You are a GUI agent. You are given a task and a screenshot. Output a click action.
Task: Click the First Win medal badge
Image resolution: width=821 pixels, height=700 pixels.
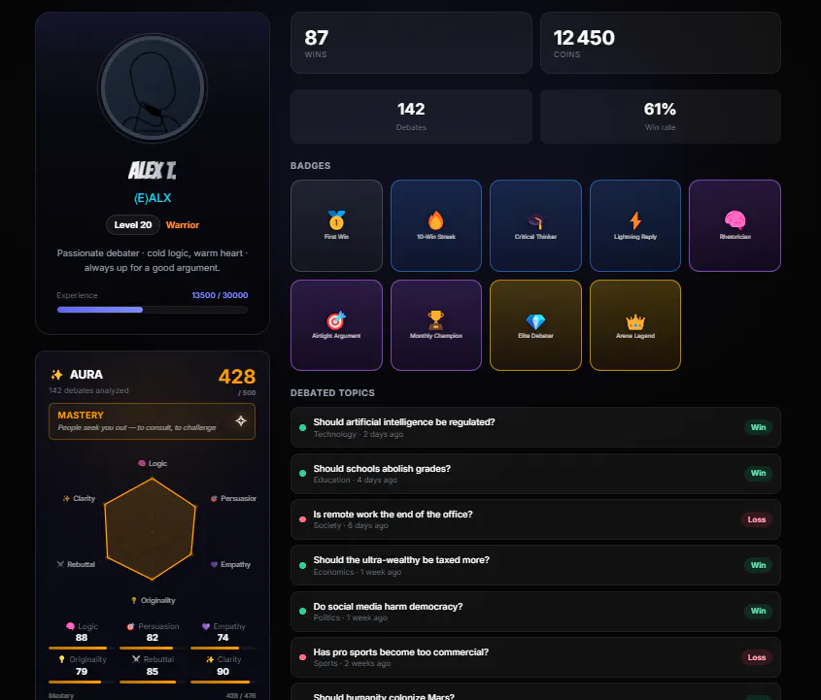pos(336,225)
